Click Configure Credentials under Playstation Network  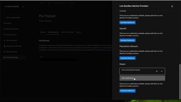[128, 58]
